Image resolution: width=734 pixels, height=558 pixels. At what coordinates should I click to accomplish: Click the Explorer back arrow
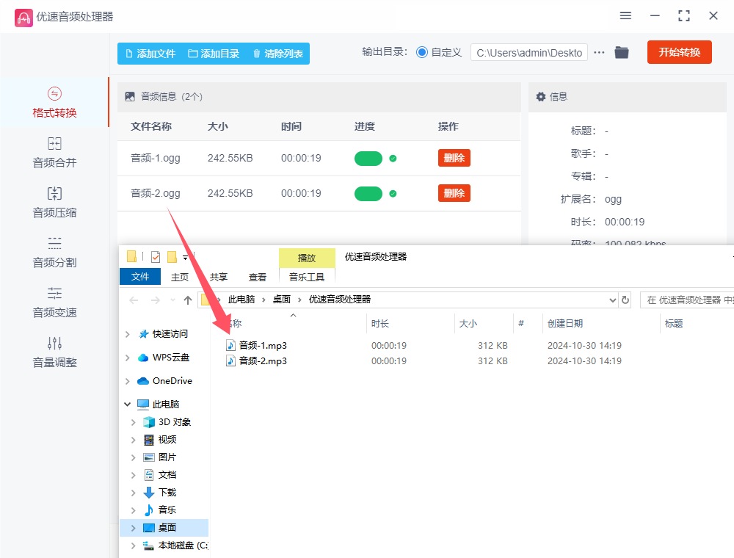[134, 300]
